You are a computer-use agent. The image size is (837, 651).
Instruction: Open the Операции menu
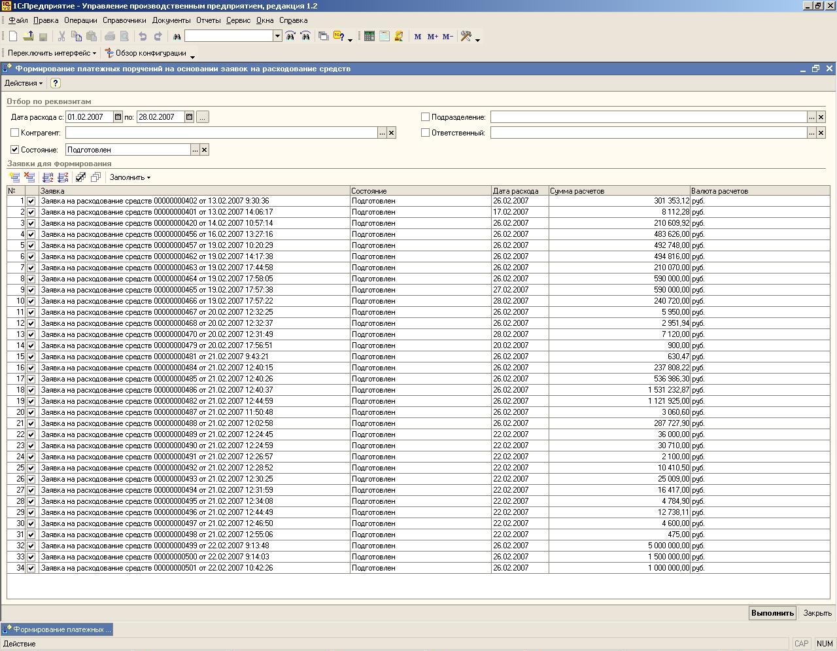80,20
